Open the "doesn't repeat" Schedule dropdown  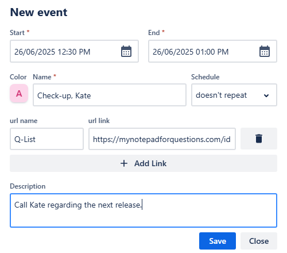(234, 95)
